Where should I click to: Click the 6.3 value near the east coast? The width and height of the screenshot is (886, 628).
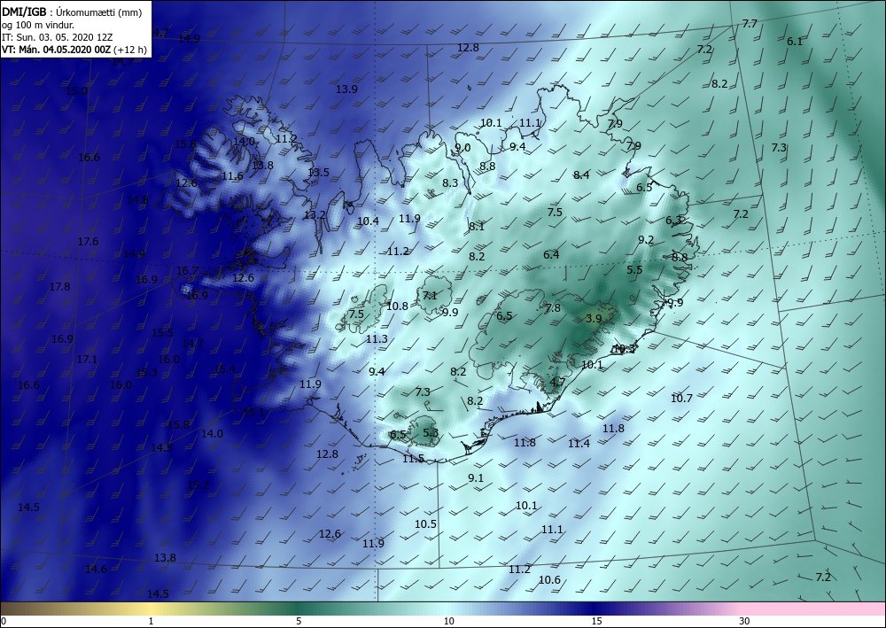click(673, 221)
